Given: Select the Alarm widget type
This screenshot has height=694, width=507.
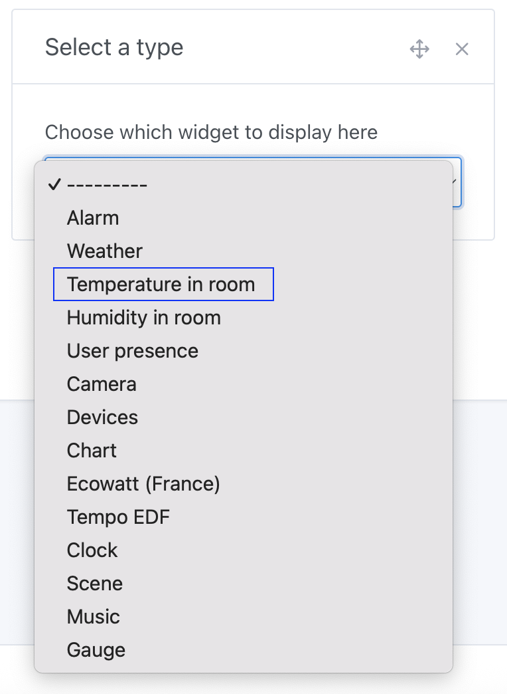Looking at the screenshot, I should [93, 217].
